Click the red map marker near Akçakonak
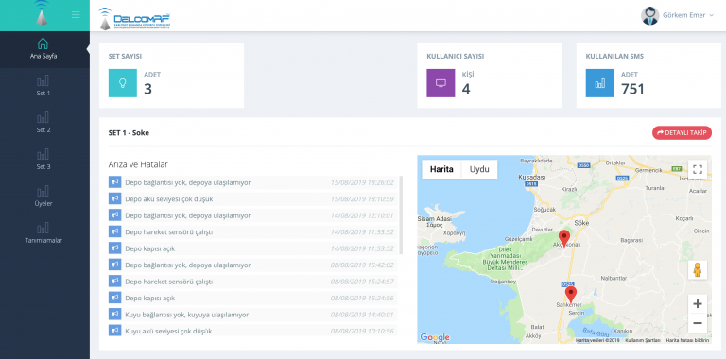The height and width of the screenshot is (359, 726). (564, 238)
